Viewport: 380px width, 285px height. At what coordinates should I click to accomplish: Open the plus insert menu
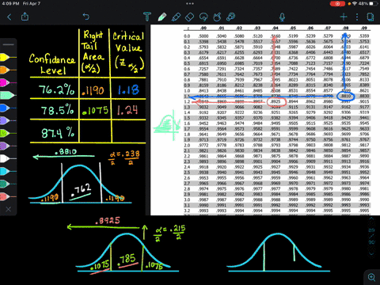344,17
